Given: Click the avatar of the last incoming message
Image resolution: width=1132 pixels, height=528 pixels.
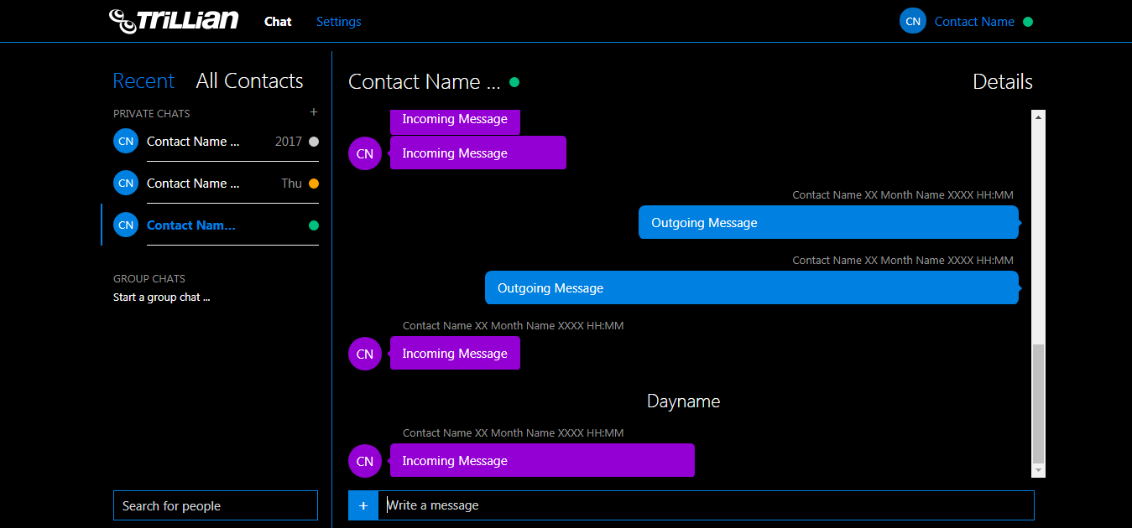Looking at the screenshot, I should tap(365, 461).
